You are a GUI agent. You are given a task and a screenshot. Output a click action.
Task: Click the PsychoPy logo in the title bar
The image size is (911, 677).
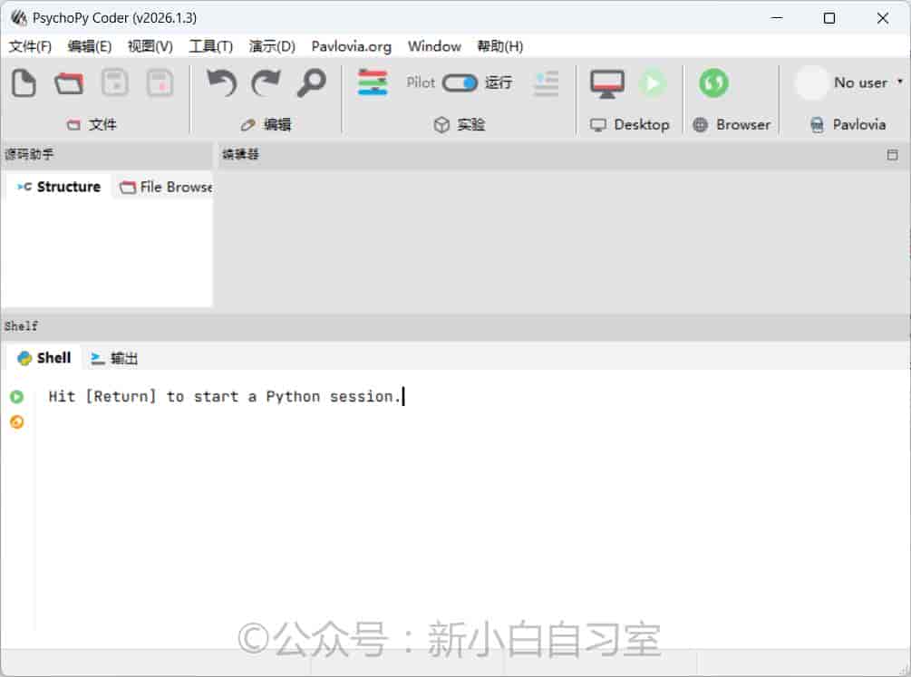19,18
